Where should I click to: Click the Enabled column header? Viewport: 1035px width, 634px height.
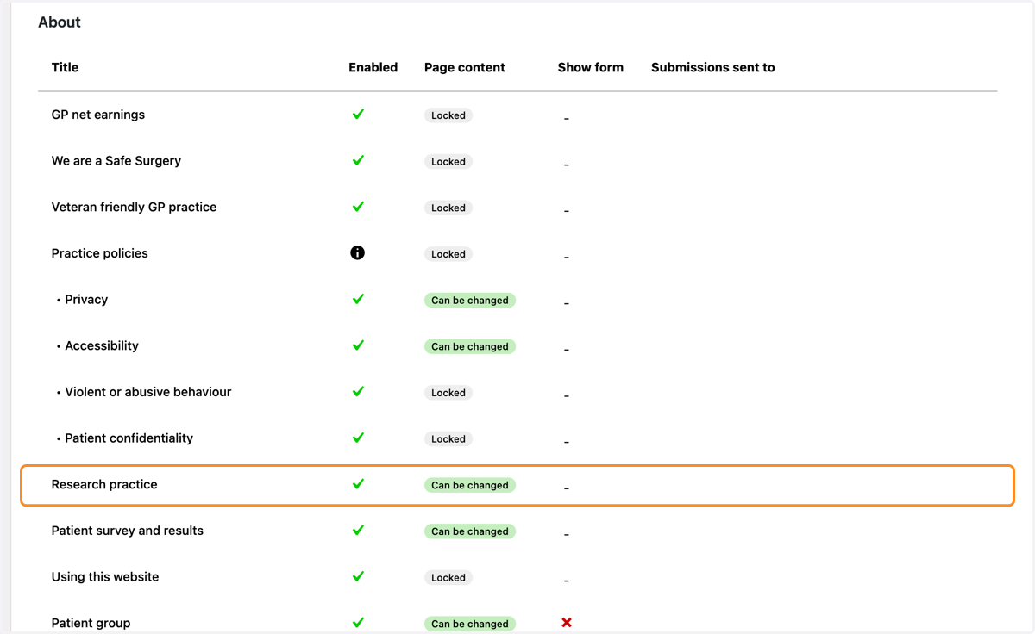pos(373,67)
